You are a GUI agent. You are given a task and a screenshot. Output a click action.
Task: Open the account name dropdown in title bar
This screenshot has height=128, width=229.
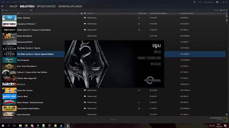coord(209,2)
